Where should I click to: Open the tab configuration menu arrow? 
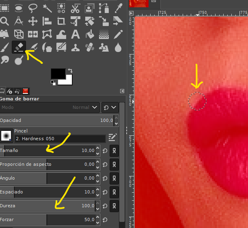pyautogui.click(x=122, y=91)
